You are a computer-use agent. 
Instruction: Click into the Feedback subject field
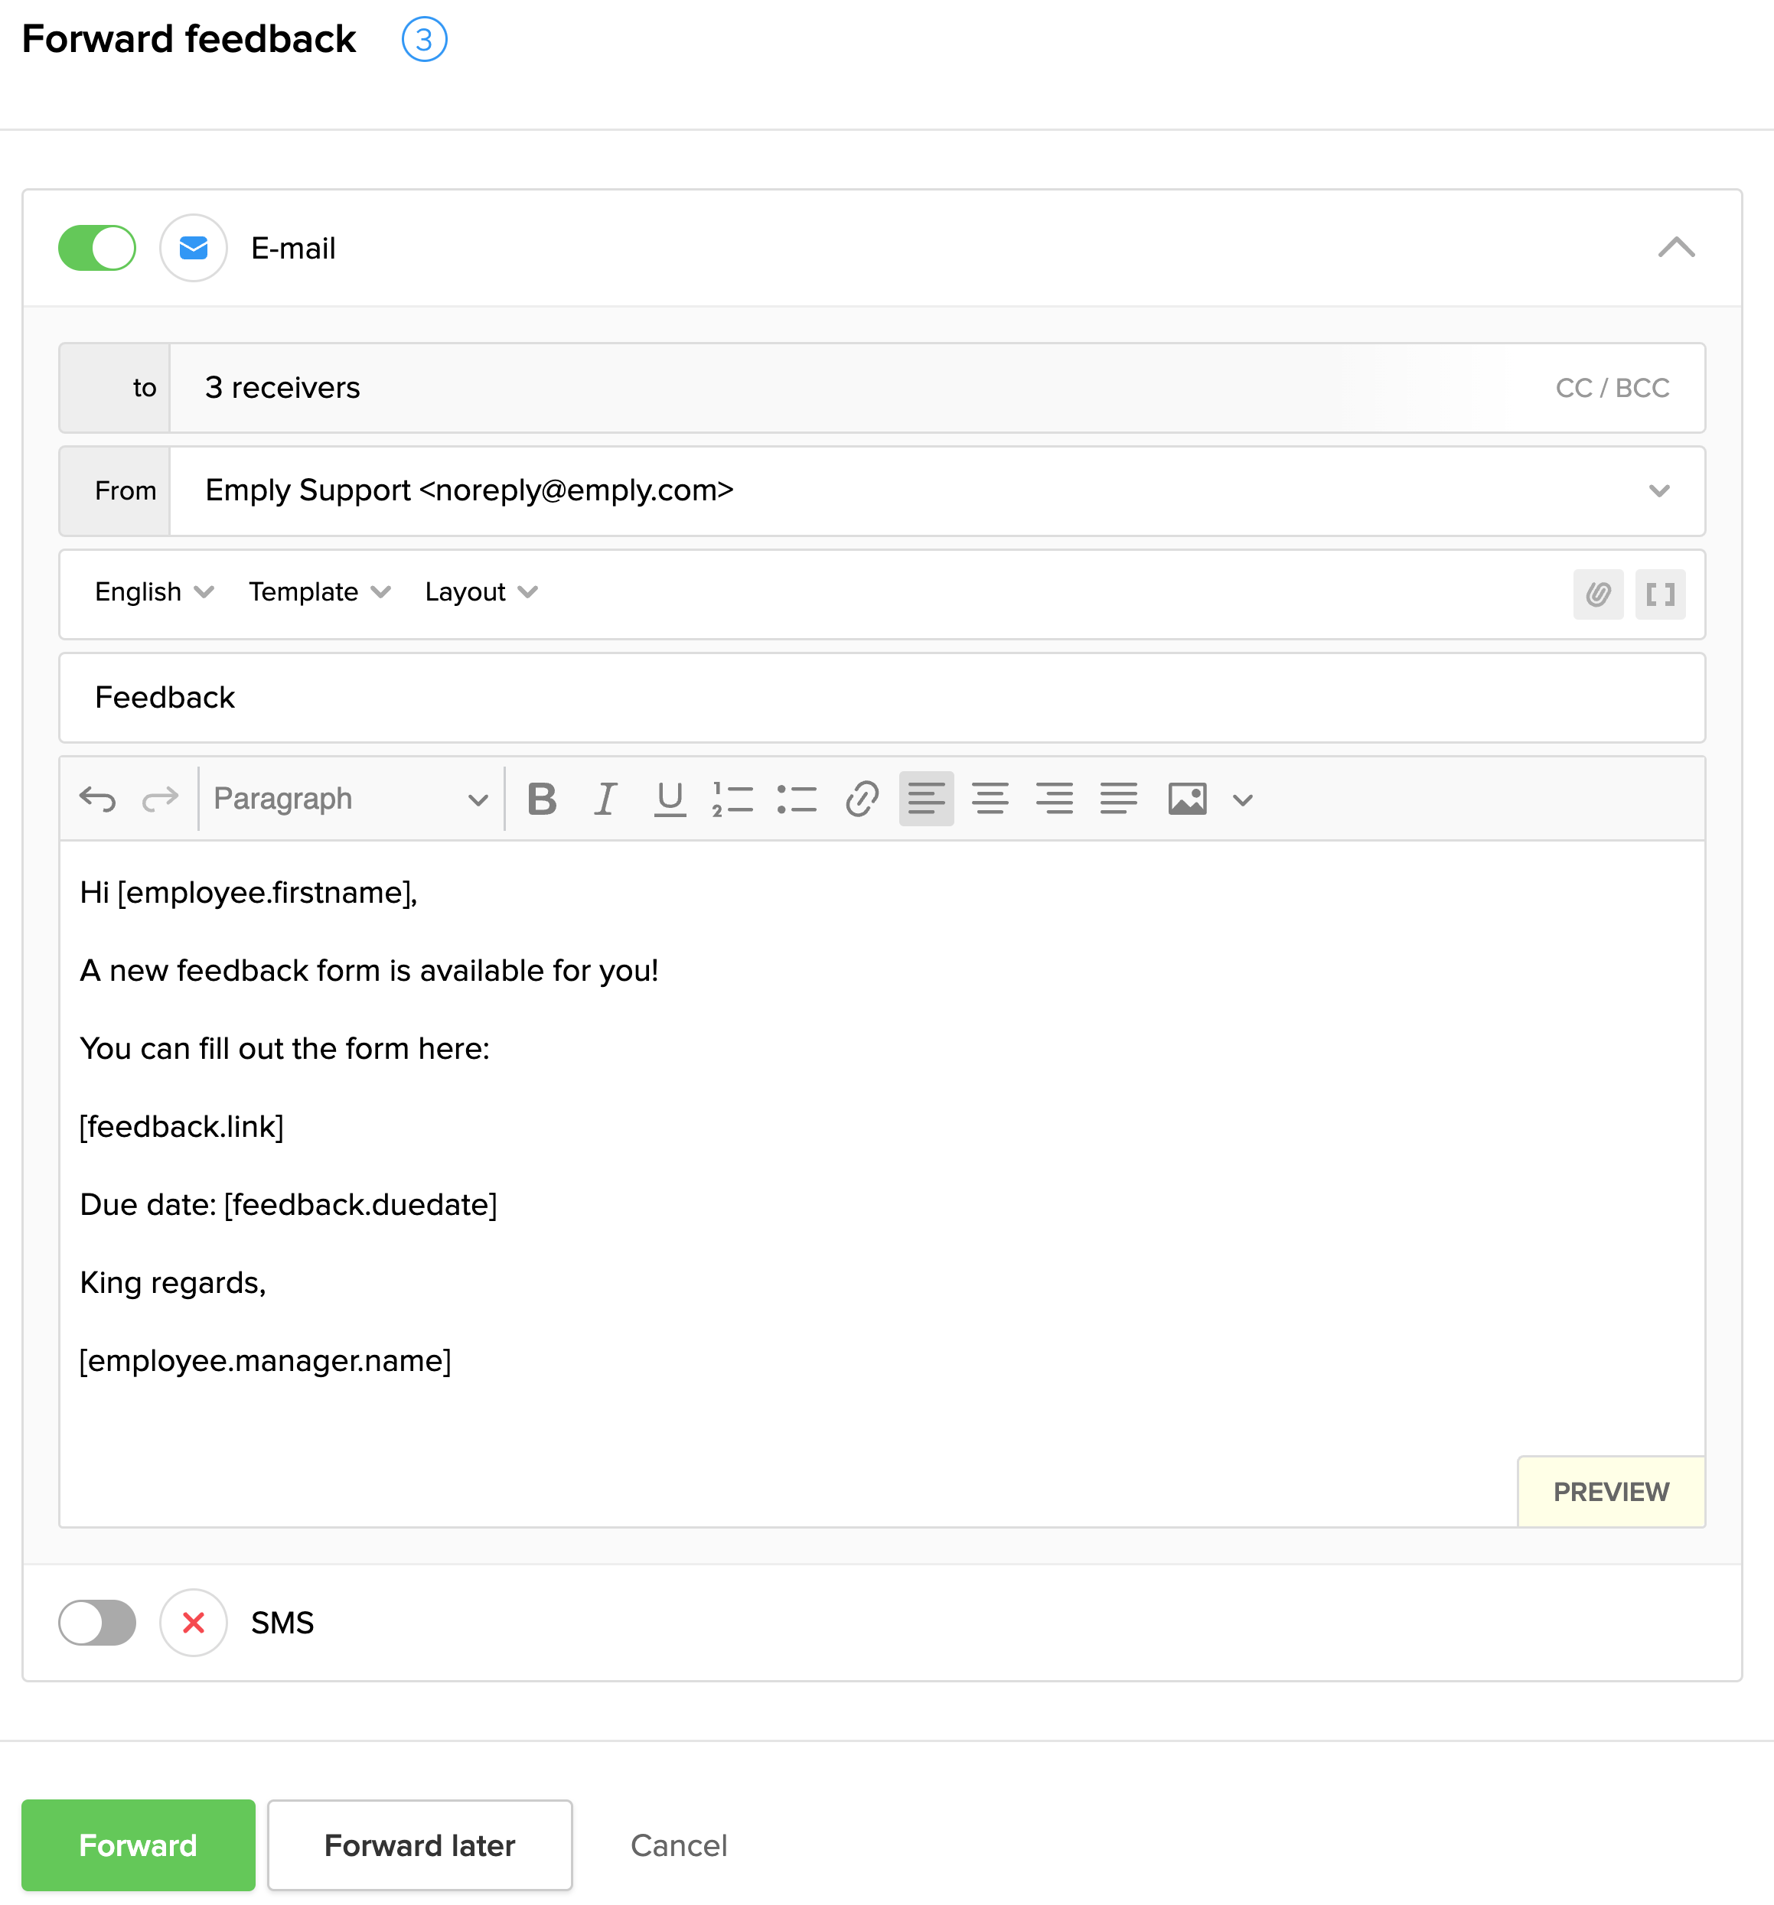click(881, 698)
